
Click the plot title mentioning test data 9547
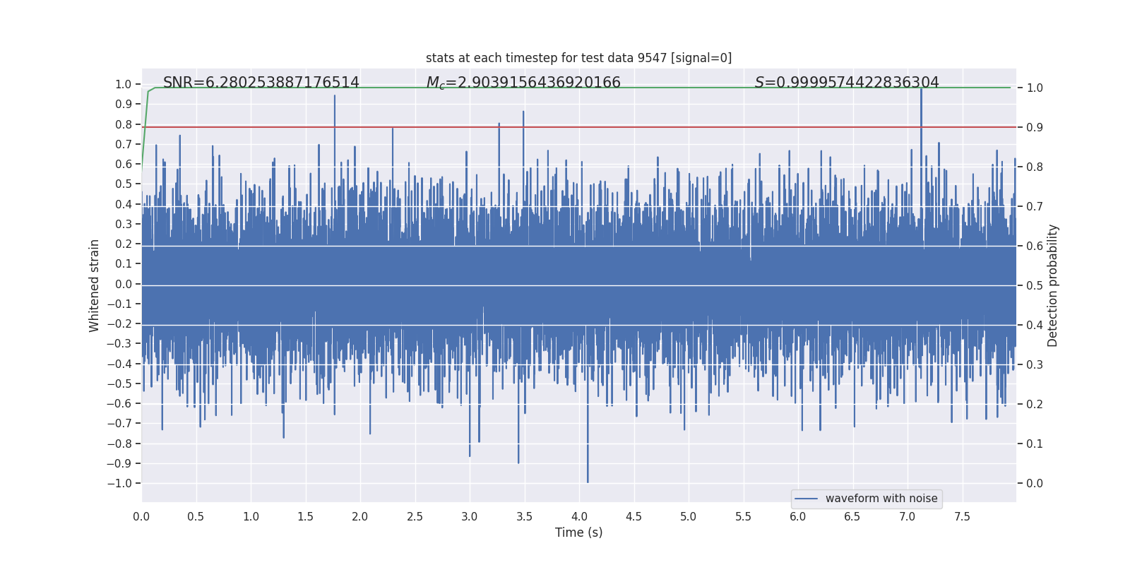click(x=578, y=58)
